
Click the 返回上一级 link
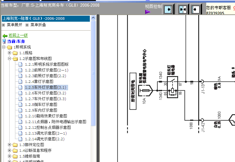[18, 35]
